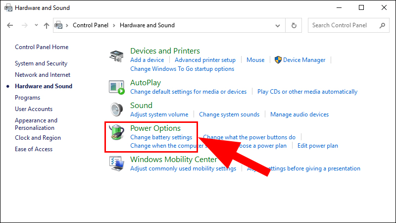
Task: Click Manage audio devices link
Action: [x=299, y=114]
